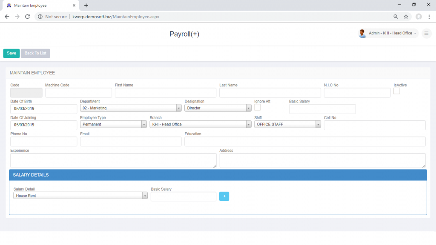Click the back navigation arrow icon
436x245 pixels.
tap(6, 17)
